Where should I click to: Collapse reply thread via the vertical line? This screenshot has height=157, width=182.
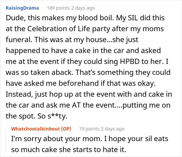[x=6, y=140]
